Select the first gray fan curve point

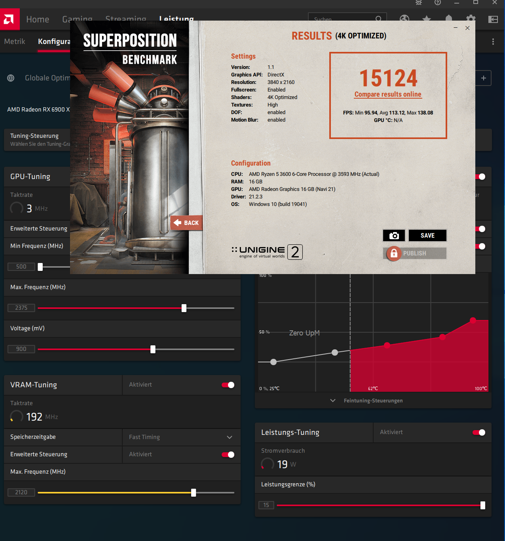click(x=273, y=362)
